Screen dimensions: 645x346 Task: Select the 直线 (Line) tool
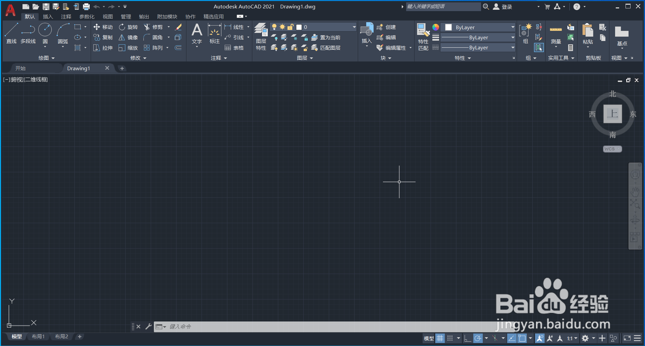coord(11,34)
